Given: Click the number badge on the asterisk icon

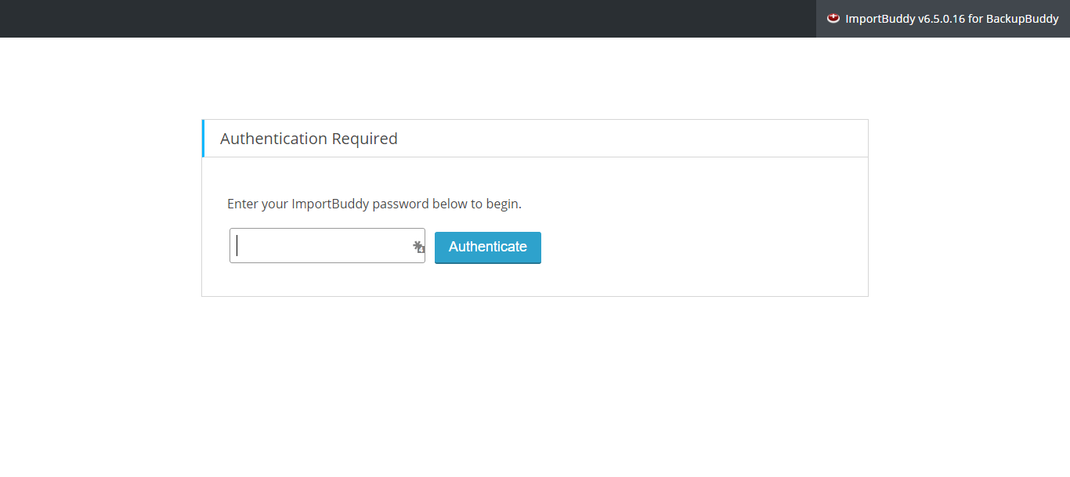Looking at the screenshot, I should (x=421, y=250).
